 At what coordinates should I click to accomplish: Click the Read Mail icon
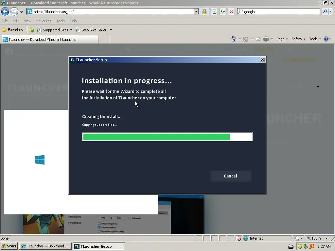point(258,39)
